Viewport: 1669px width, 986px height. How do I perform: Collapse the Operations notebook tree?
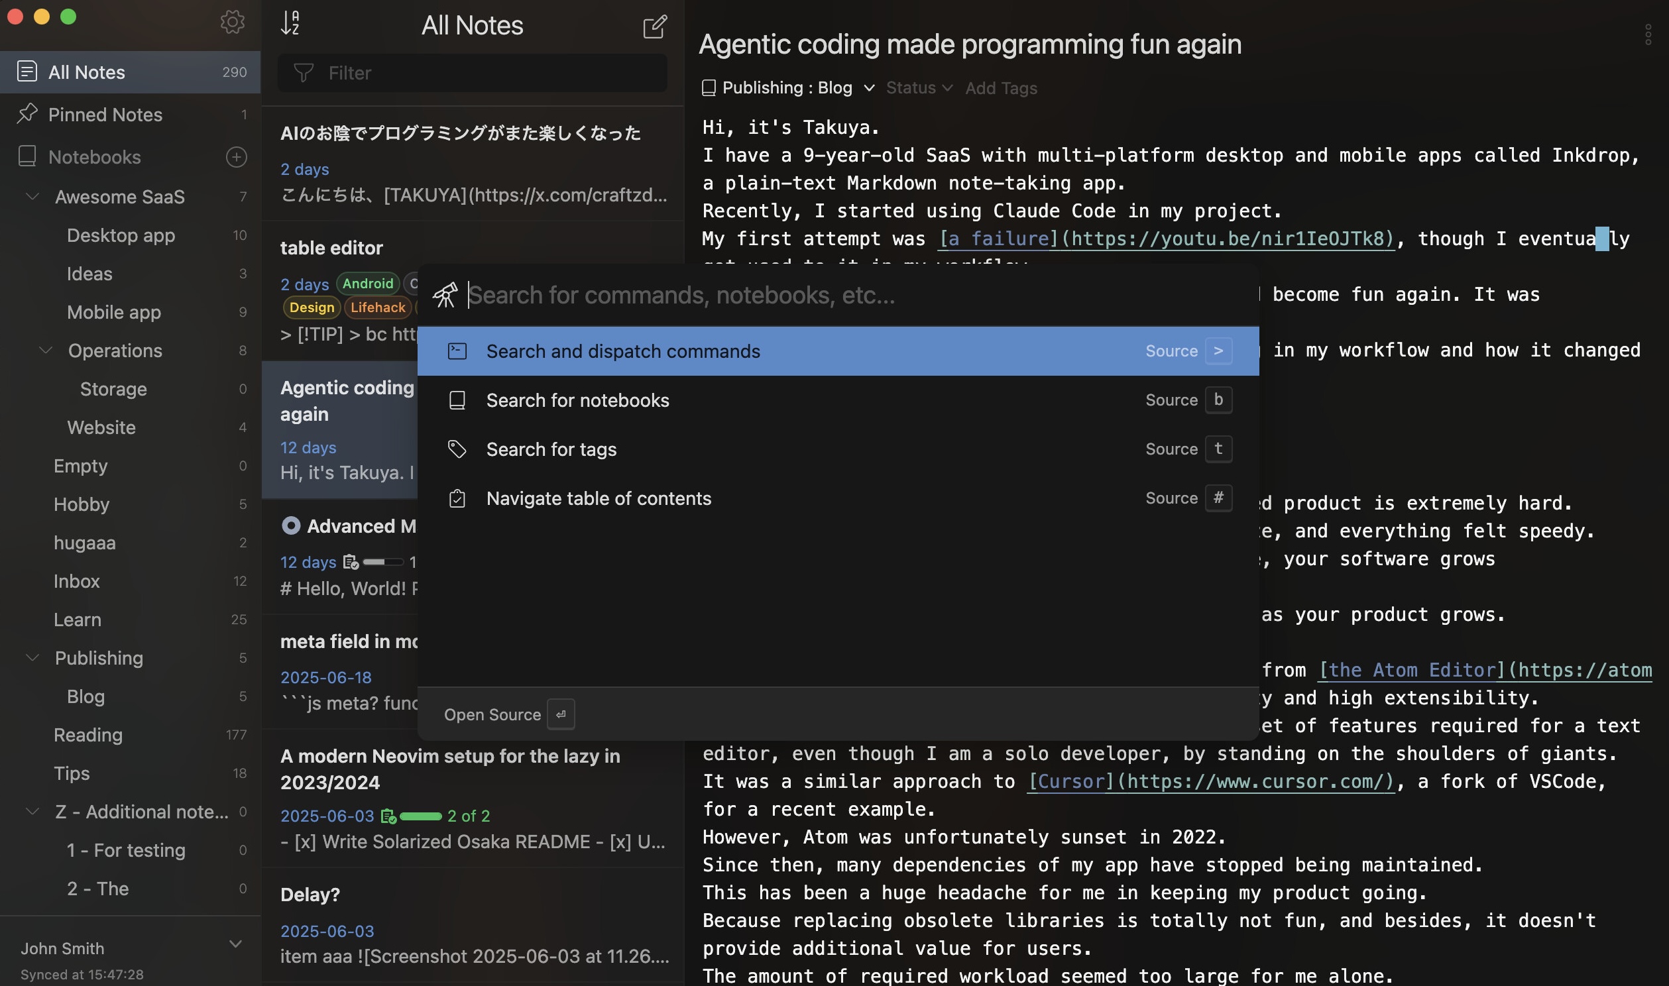click(45, 350)
